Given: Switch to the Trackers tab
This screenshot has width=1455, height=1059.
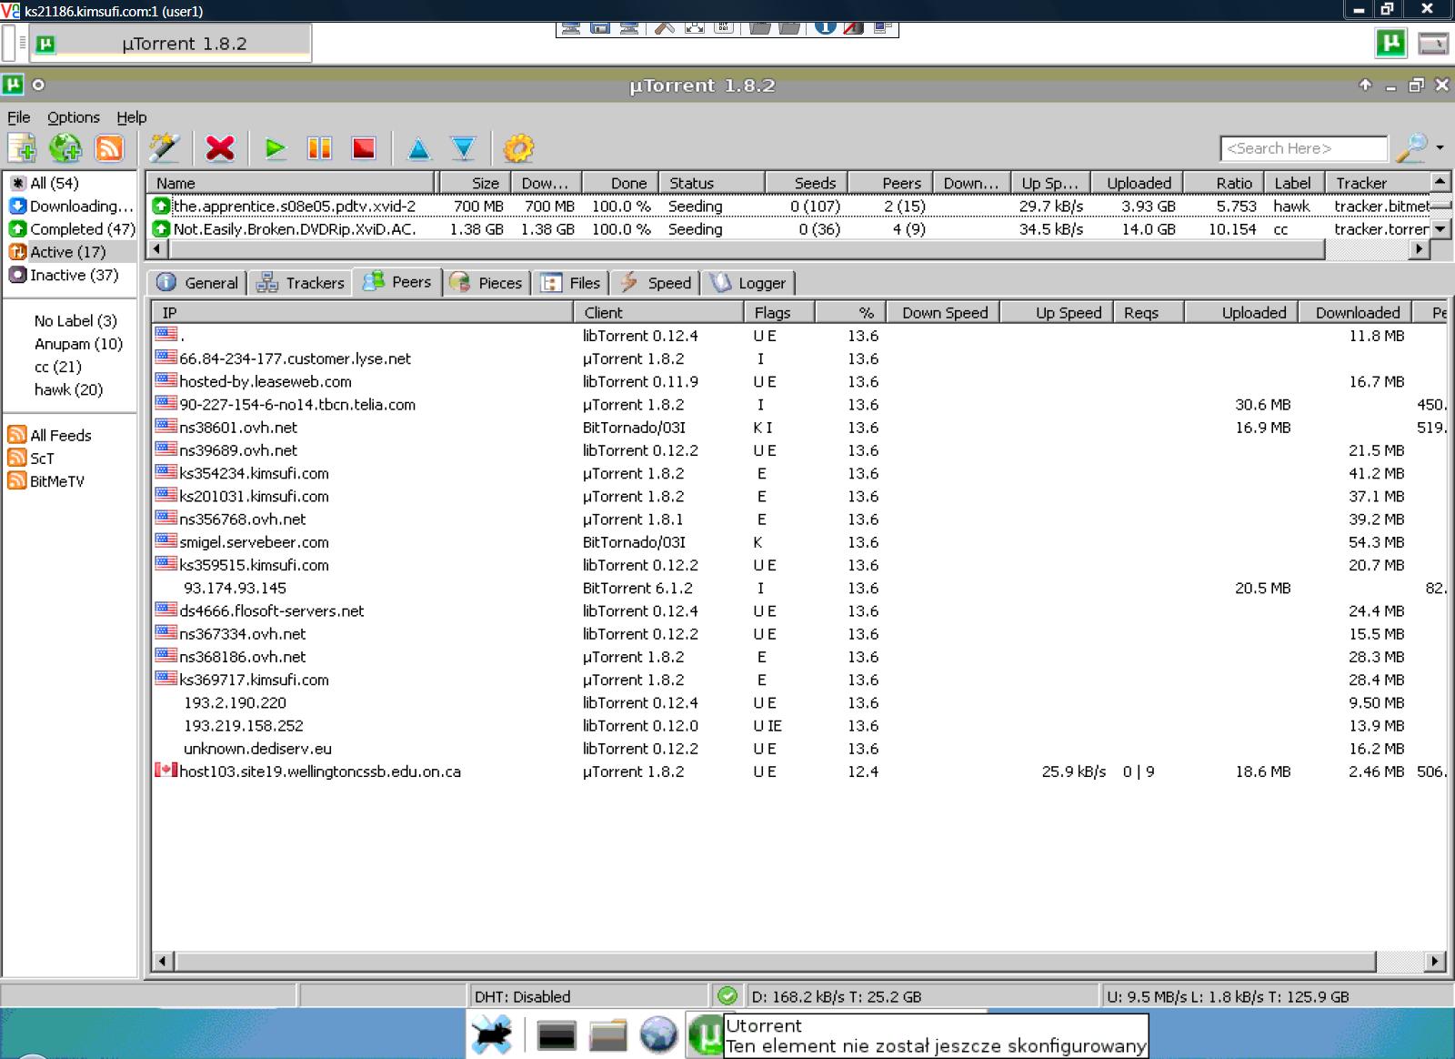Looking at the screenshot, I should pyautogui.click(x=301, y=283).
